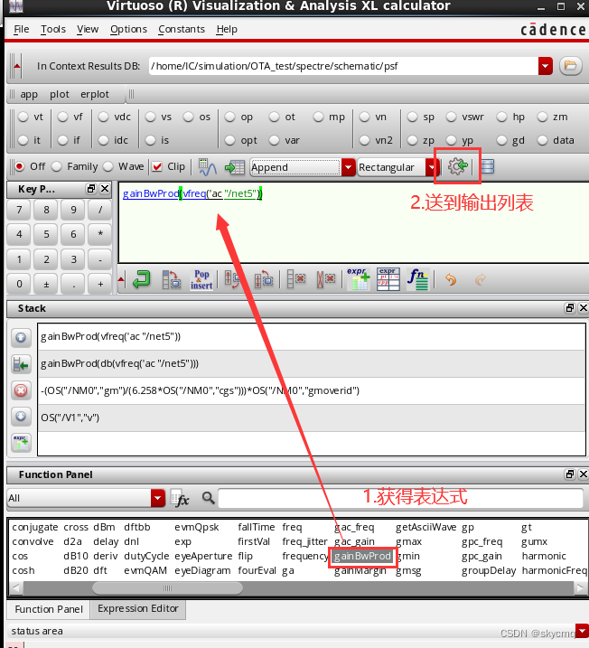
Task: Click the fn function list icon
Action: tap(418, 279)
